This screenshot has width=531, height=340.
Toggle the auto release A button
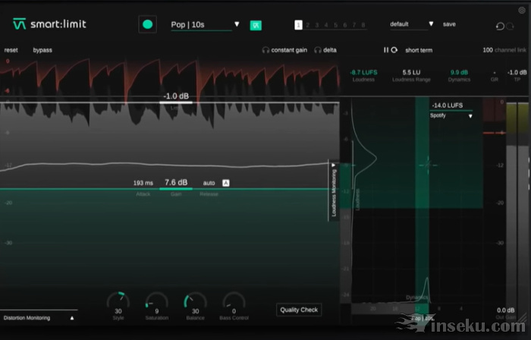point(225,183)
